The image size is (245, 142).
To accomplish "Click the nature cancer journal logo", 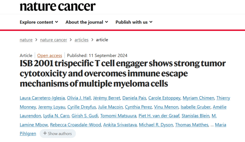I will click(58, 6).
